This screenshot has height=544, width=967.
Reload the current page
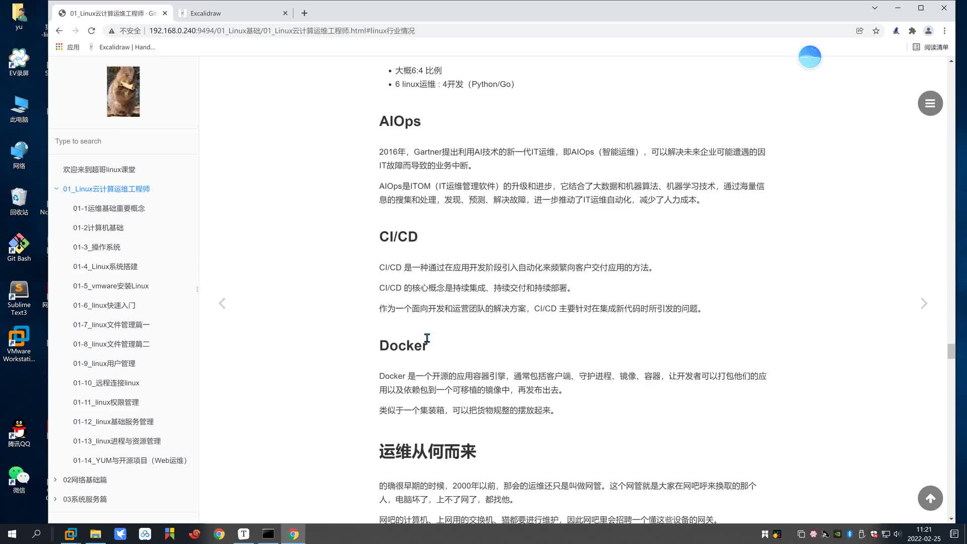[91, 31]
